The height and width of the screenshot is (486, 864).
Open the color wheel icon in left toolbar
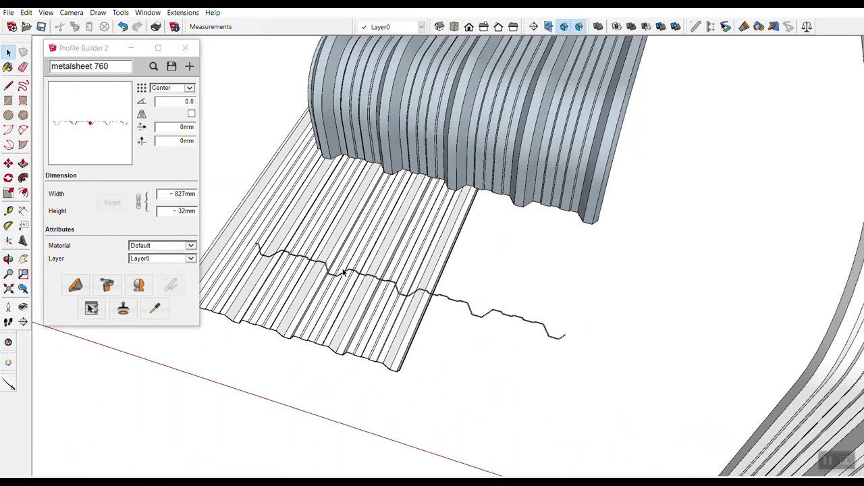8,362
